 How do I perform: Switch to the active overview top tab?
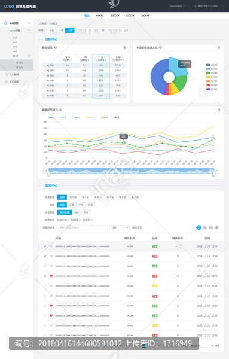click(87, 16)
